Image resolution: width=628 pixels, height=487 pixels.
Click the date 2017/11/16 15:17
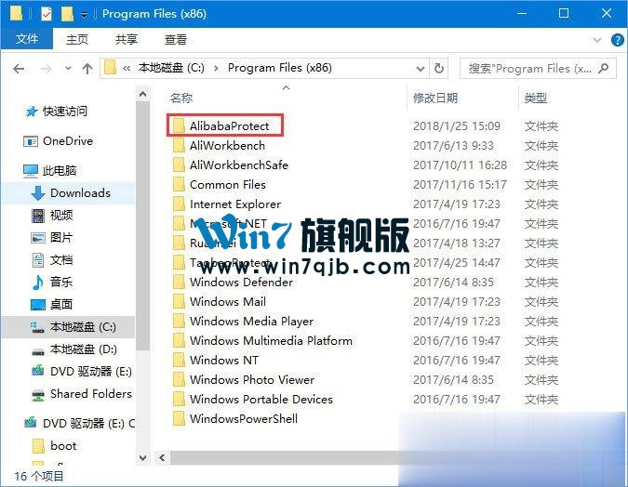[x=460, y=184]
